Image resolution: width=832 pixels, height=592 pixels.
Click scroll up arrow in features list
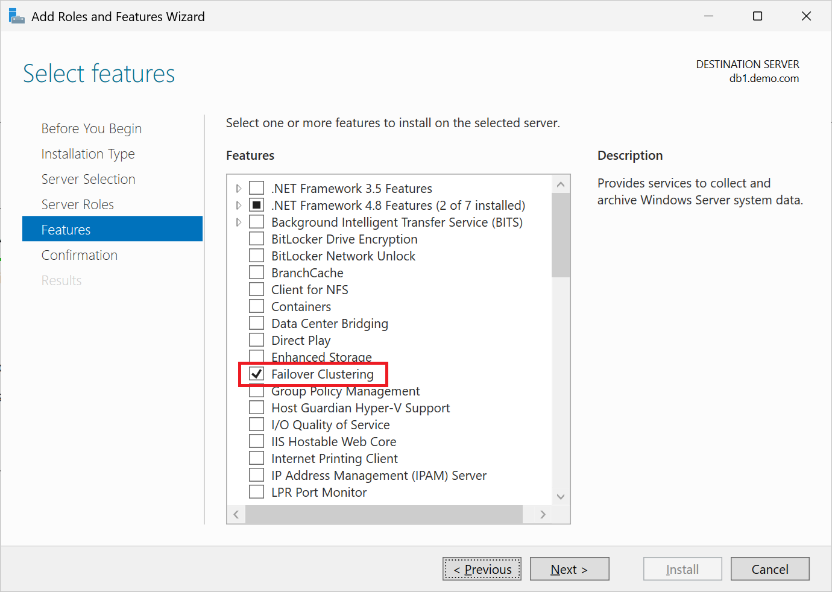tap(561, 184)
